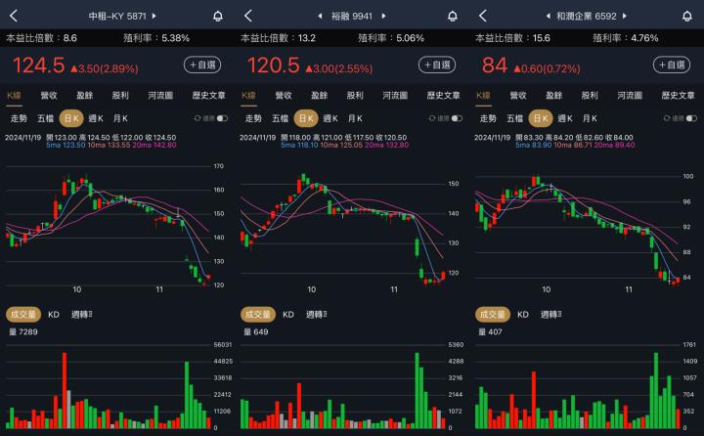
Task: Add 裕融 to watchlist with +自選
Action: 437,65
